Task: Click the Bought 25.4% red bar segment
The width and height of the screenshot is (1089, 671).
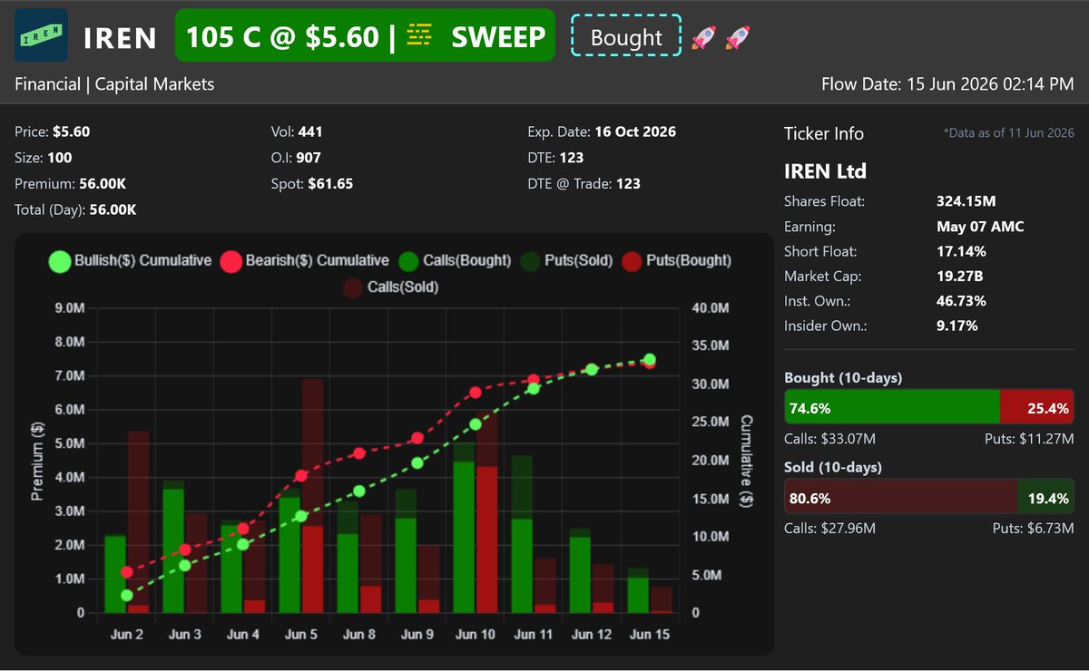Action: pos(1036,408)
